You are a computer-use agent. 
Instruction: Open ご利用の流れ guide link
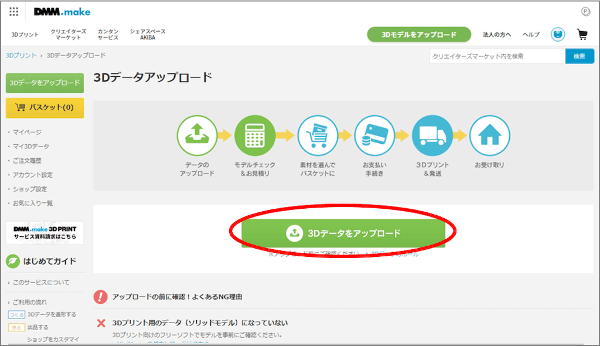[x=29, y=302]
